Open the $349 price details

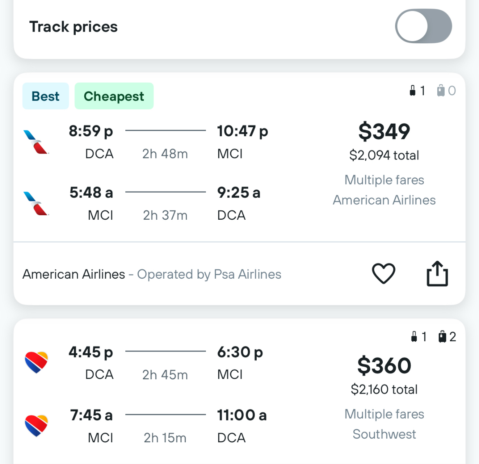[x=384, y=131]
